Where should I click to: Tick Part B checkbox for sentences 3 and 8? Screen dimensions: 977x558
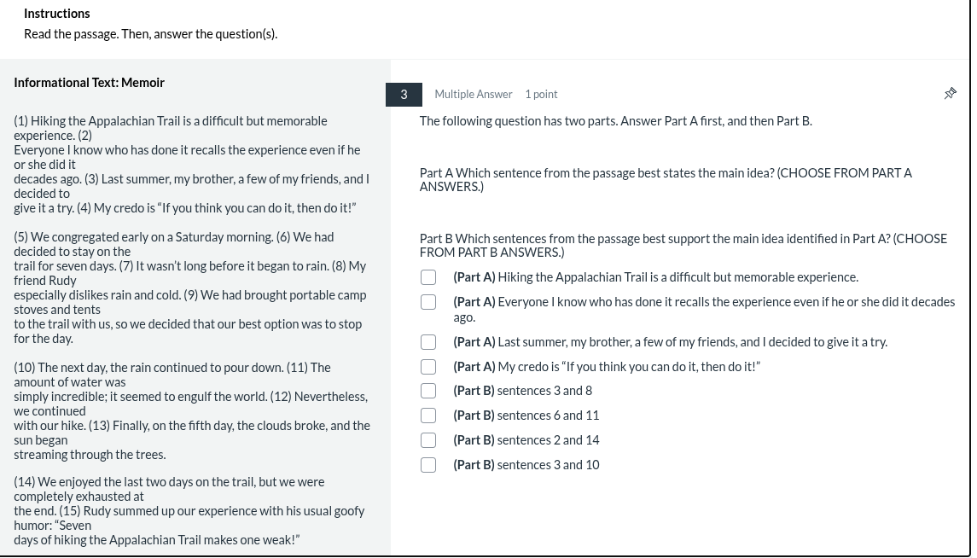coord(428,391)
